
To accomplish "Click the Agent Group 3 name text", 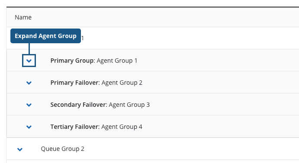I will (x=129, y=105).
